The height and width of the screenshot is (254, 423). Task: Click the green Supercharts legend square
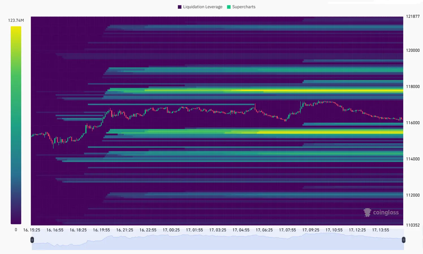(x=229, y=7)
